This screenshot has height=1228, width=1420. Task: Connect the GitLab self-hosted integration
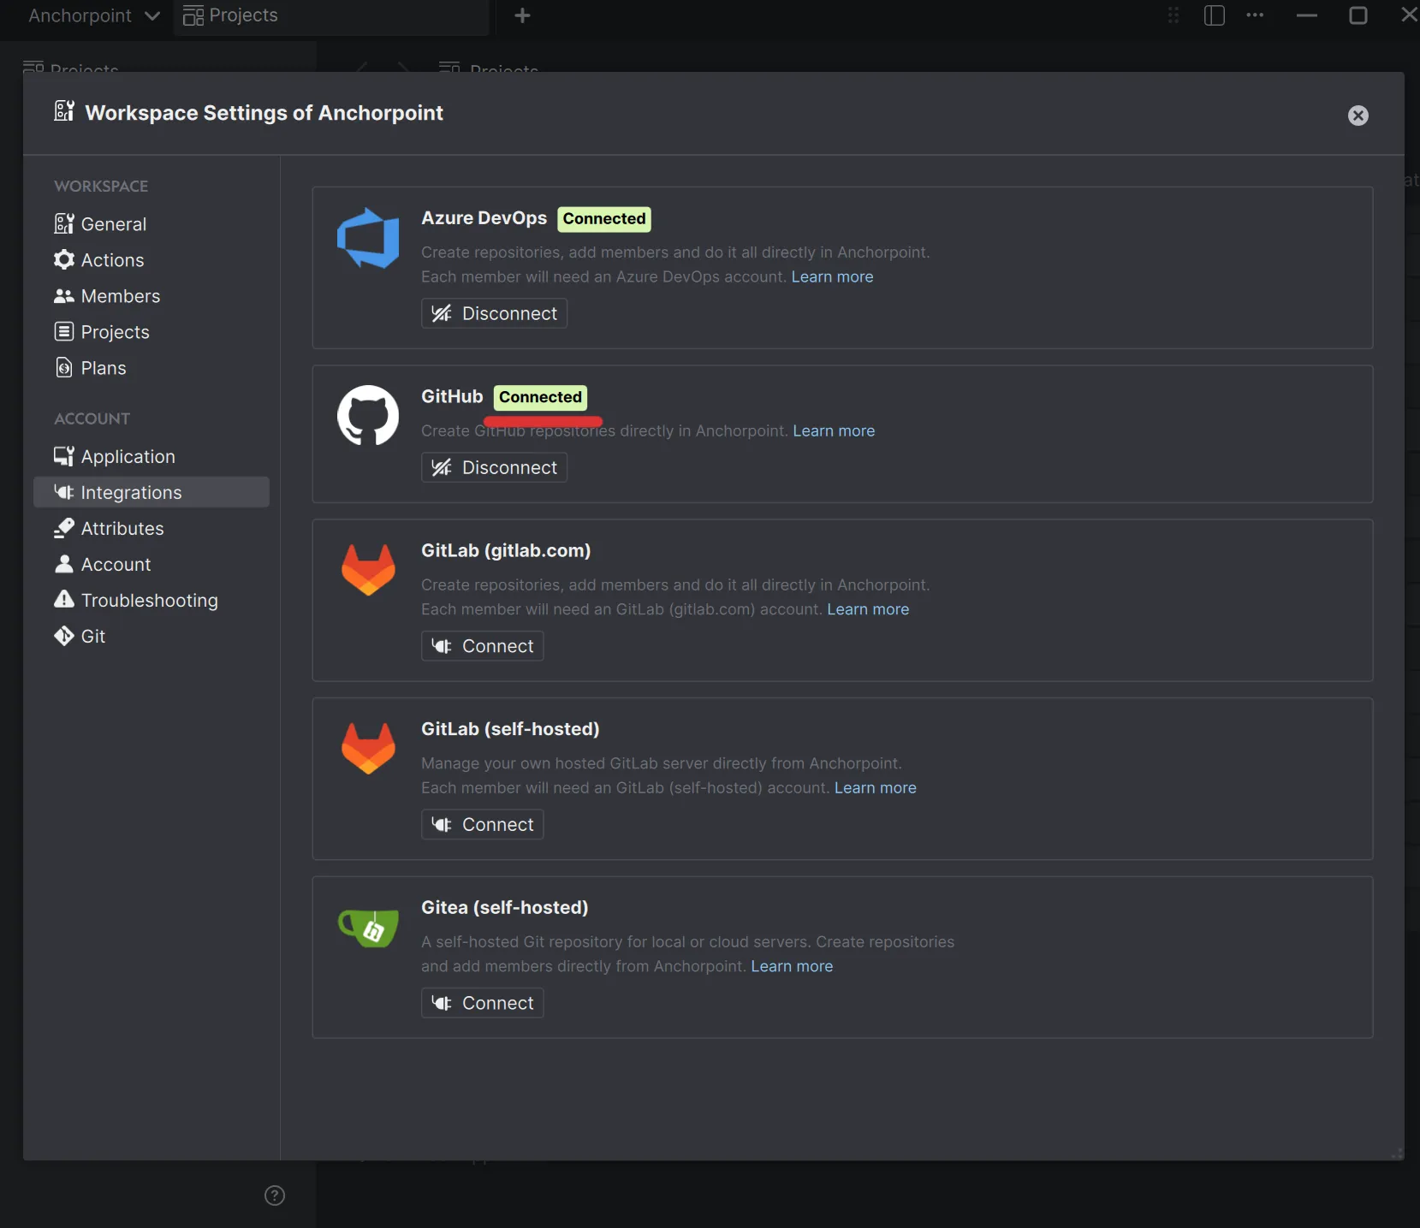[482, 824]
